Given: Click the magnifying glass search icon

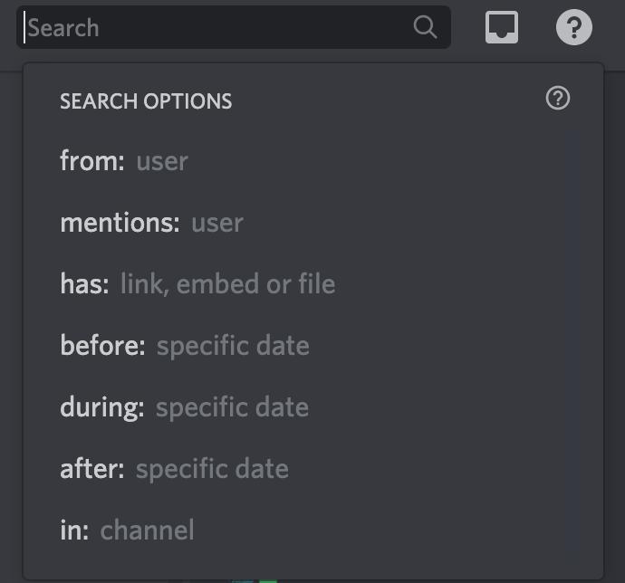Looking at the screenshot, I should [x=425, y=27].
